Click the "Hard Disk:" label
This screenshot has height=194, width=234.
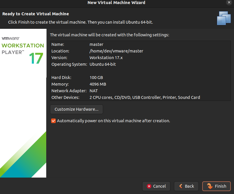click(x=61, y=78)
